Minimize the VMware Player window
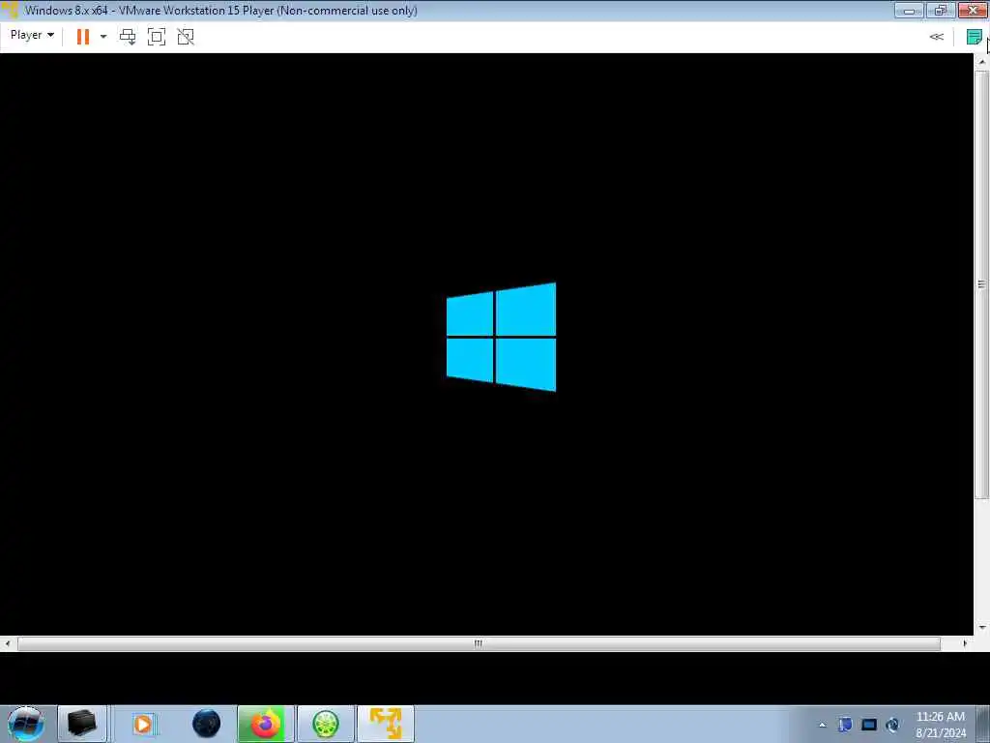Viewport: 990px width, 743px height. pyautogui.click(x=909, y=10)
